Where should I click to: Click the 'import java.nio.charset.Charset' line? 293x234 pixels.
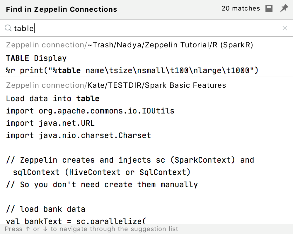click(x=78, y=135)
